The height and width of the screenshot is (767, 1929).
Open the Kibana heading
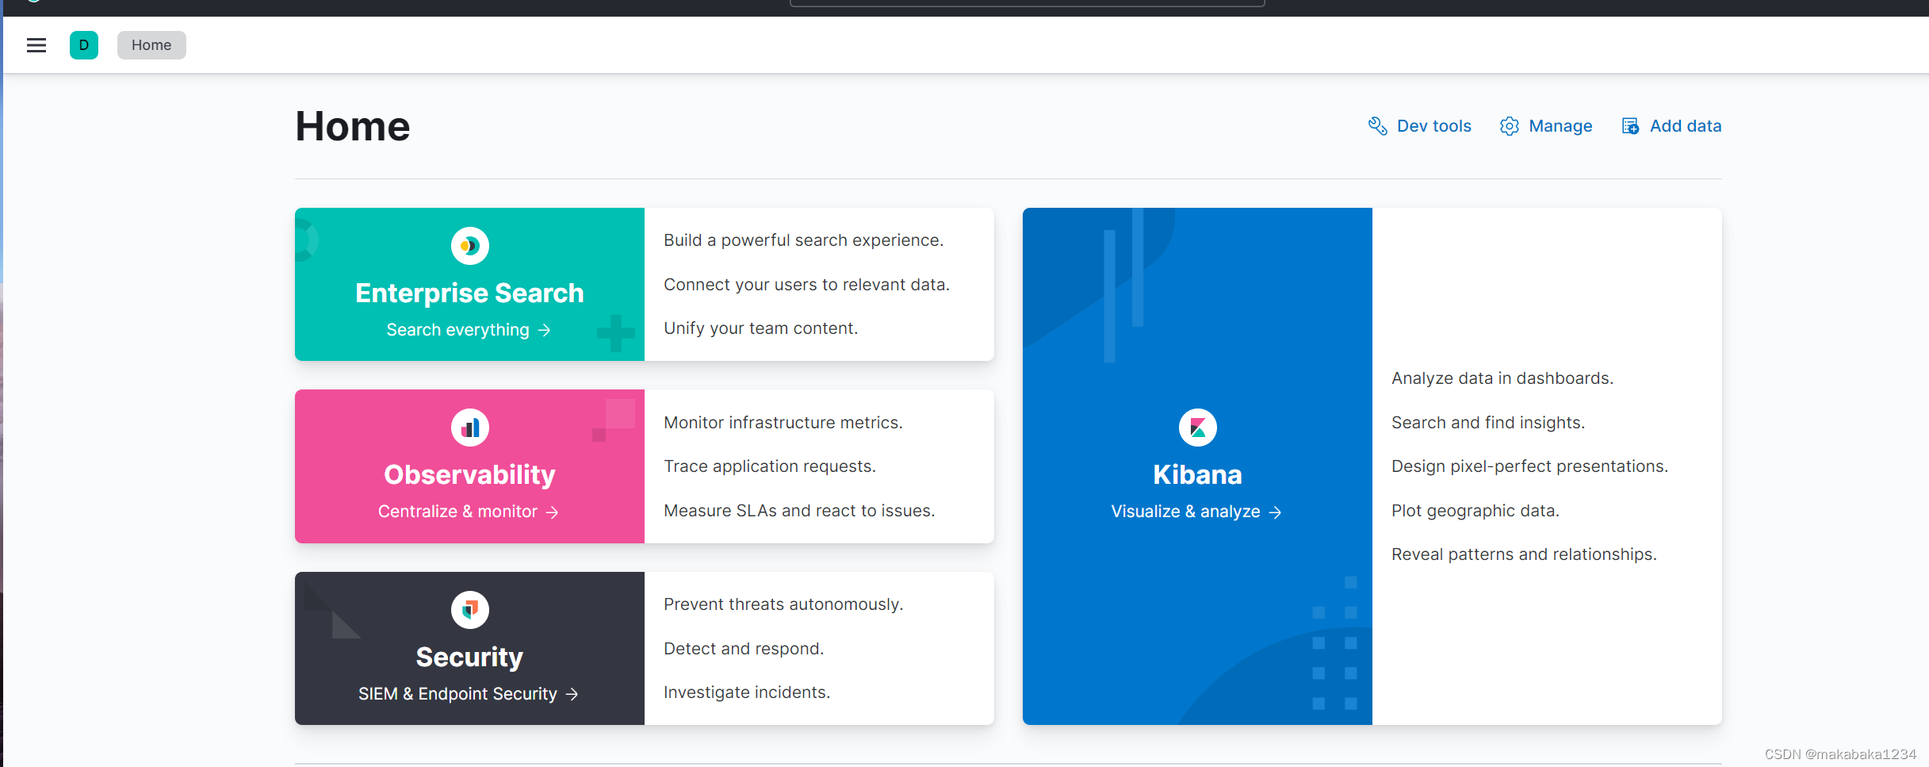coord(1197,475)
